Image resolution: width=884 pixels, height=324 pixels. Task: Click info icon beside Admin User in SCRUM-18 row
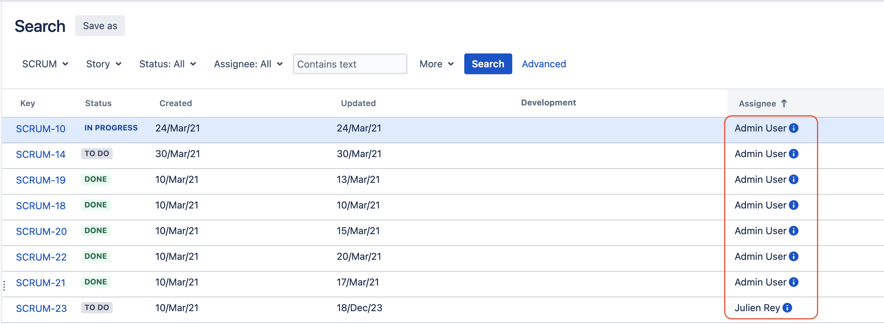coord(794,205)
